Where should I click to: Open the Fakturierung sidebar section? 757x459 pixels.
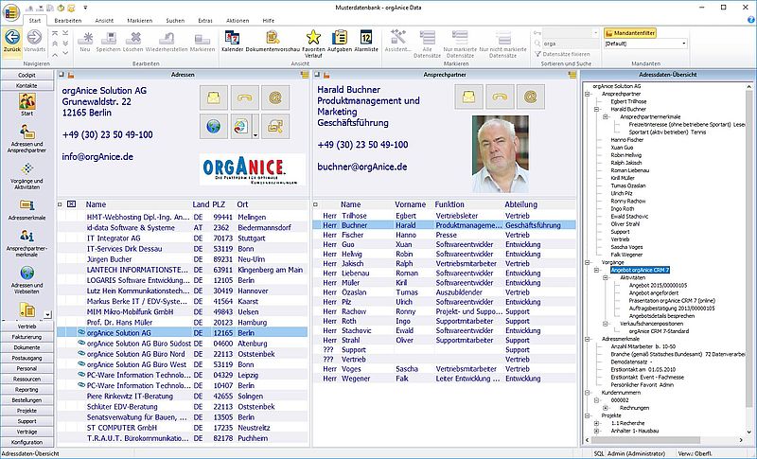27,337
